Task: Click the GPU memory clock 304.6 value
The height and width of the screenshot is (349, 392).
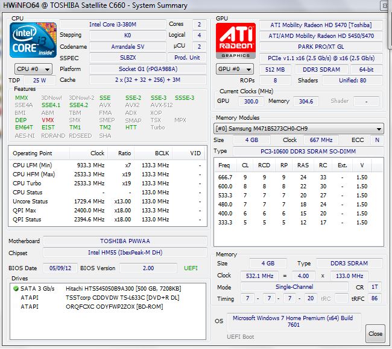Action: pos(306,101)
